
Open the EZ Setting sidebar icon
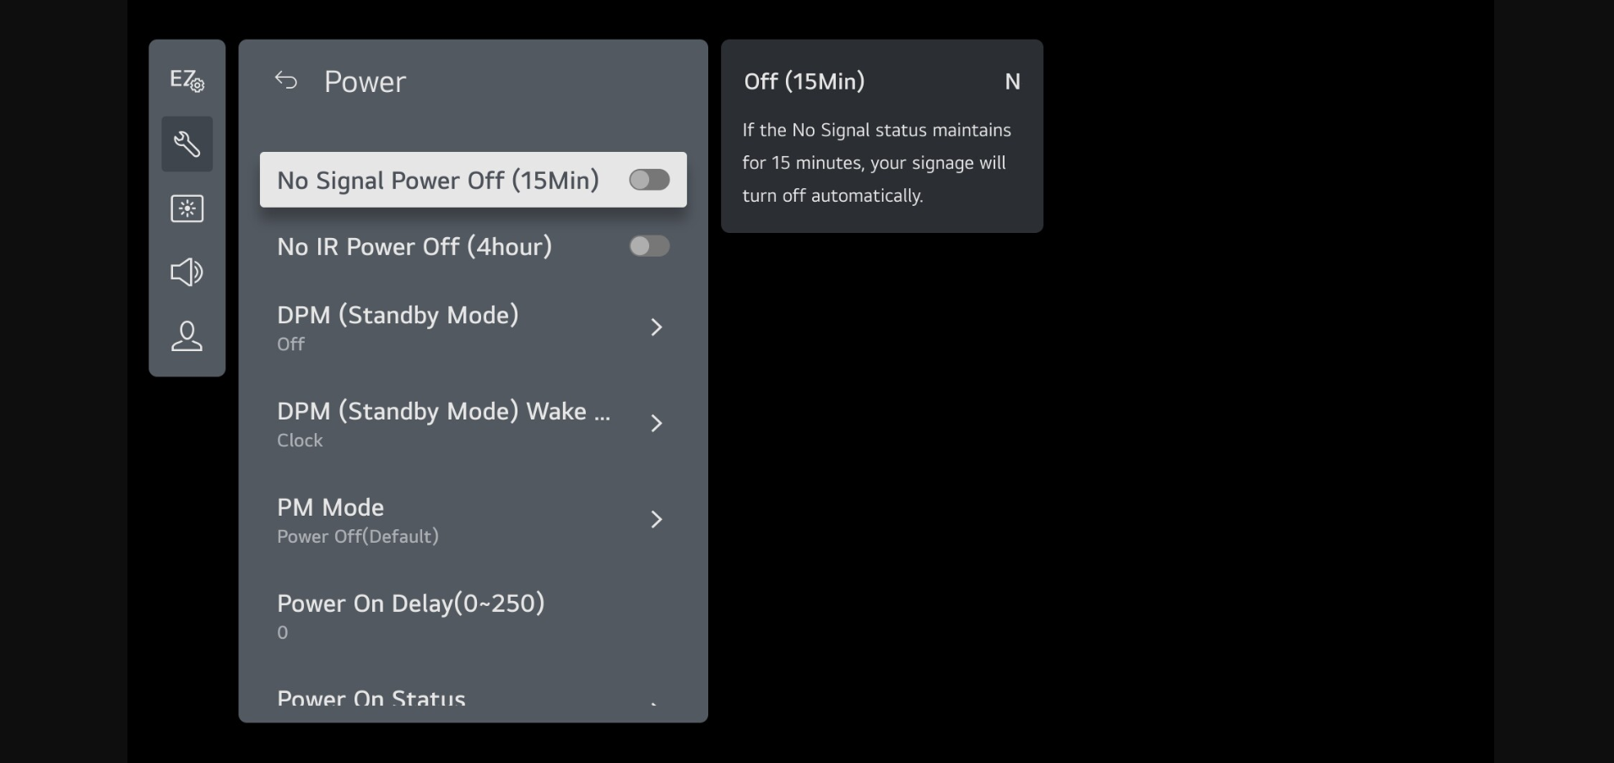[x=187, y=80]
